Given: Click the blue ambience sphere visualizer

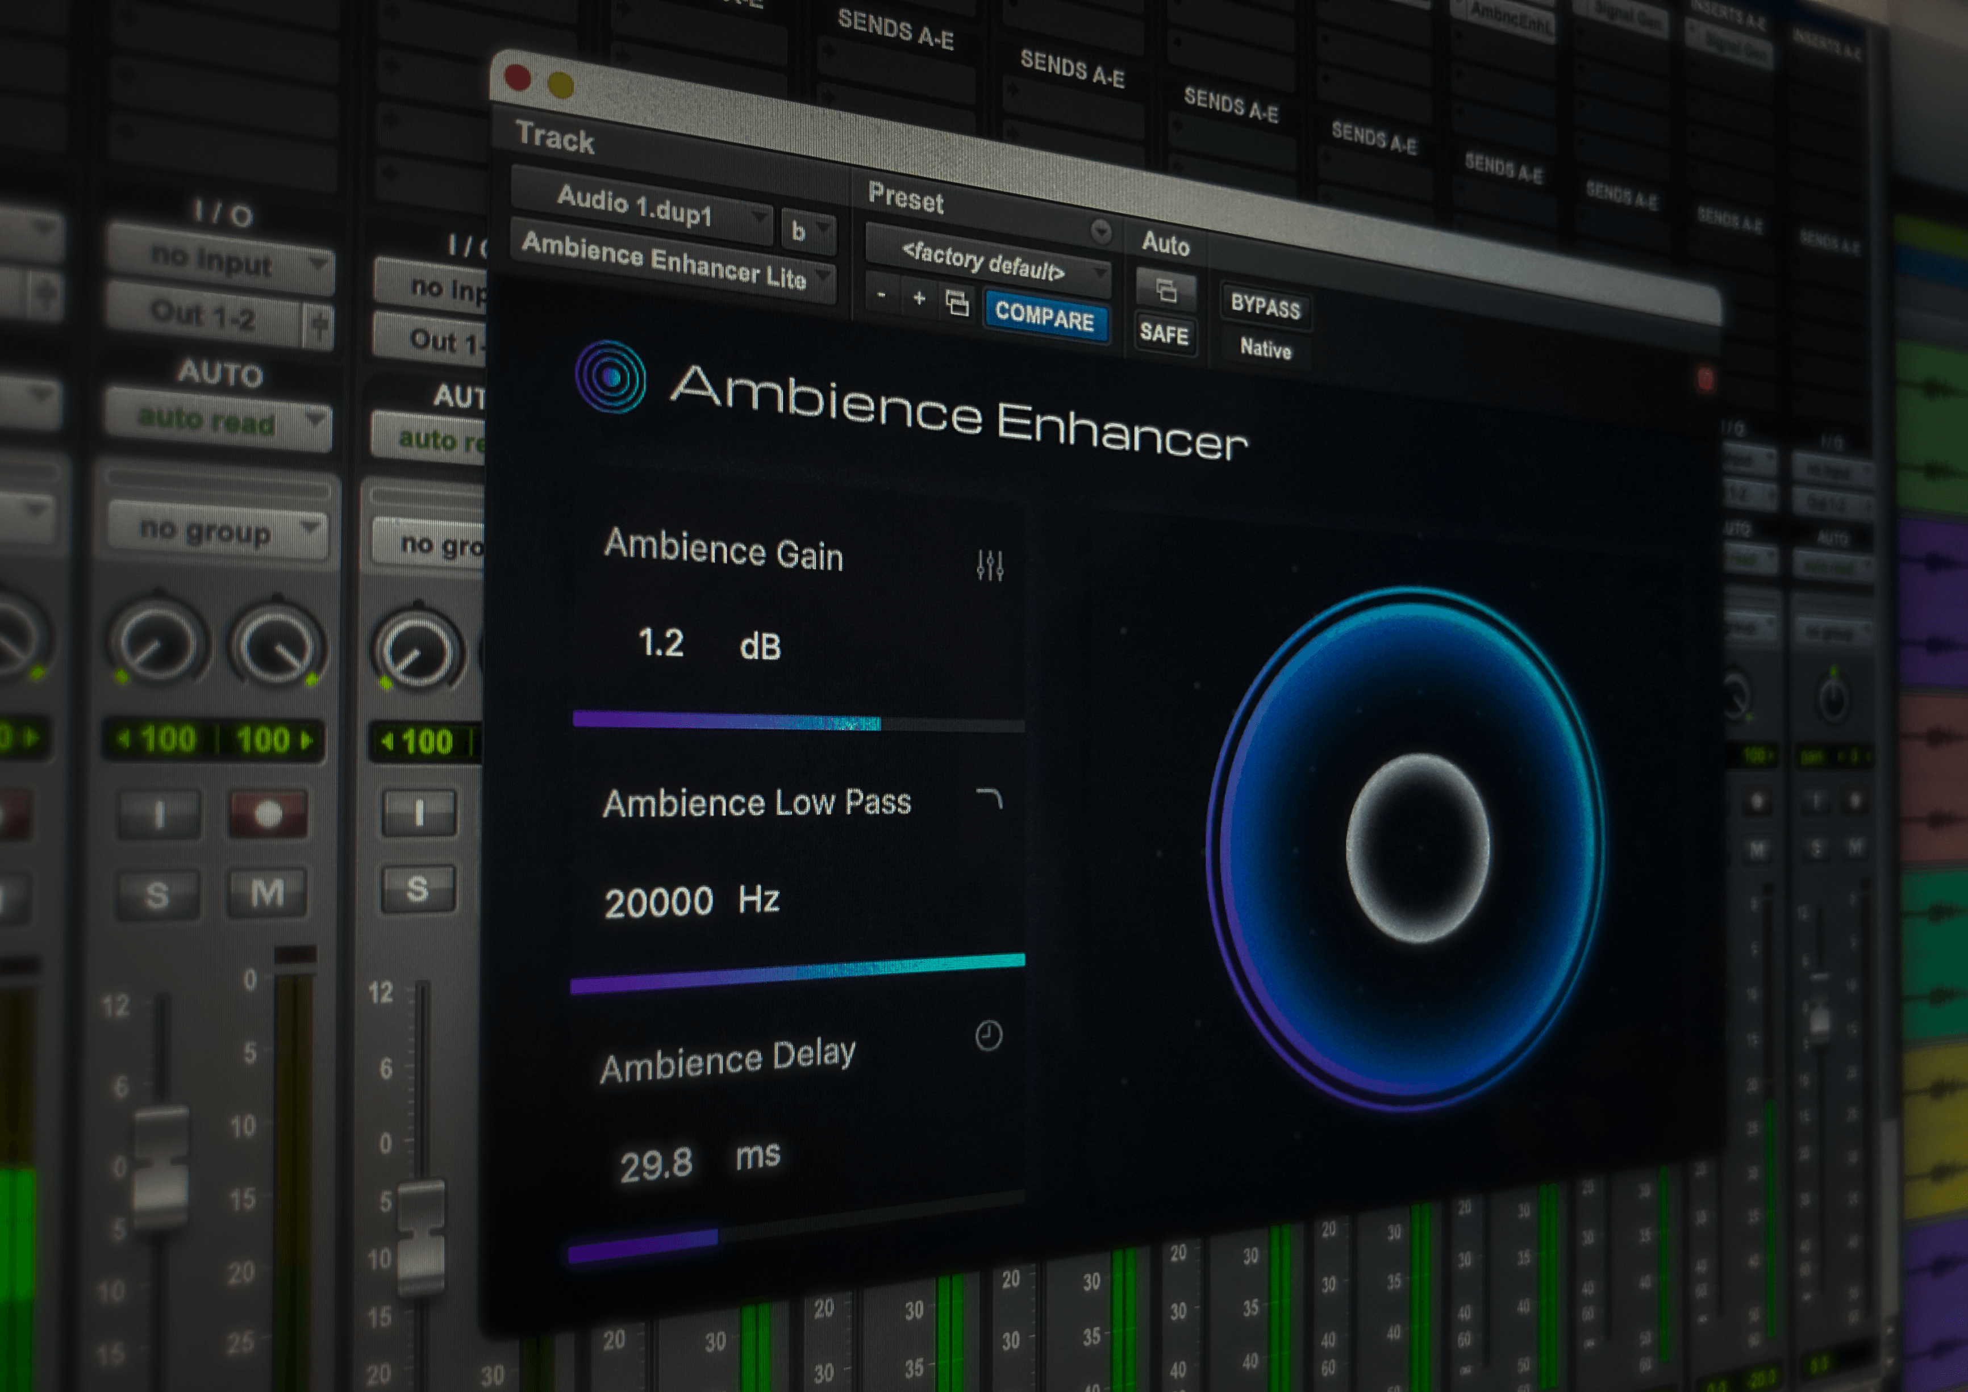Looking at the screenshot, I should pos(1406,848).
